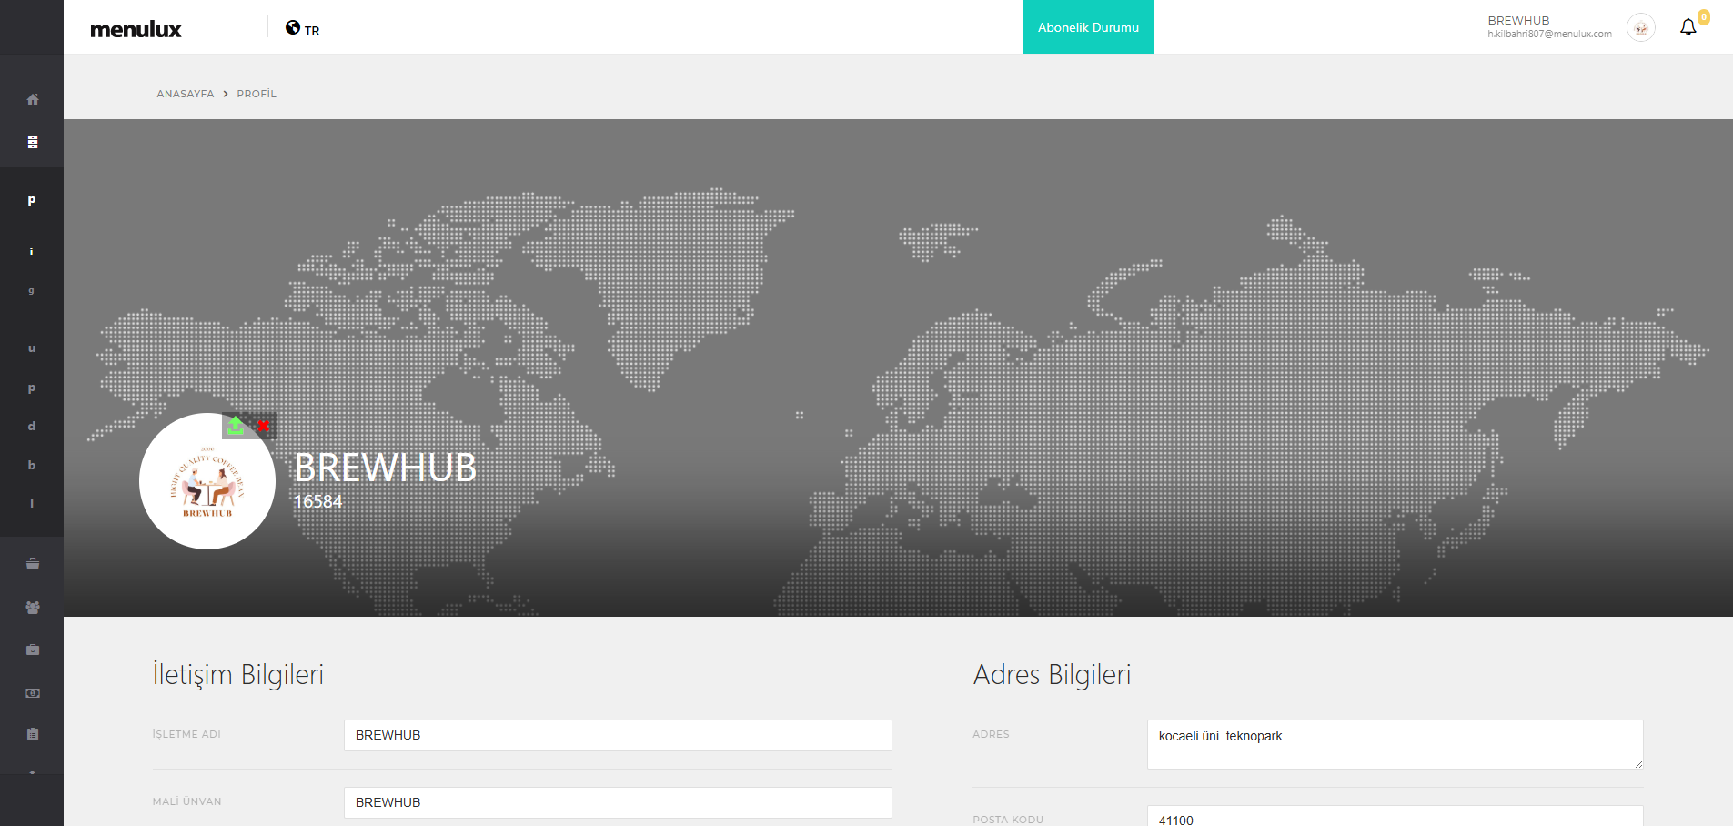1733x826 pixels.
Task: Remove the logo with the red X
Action: (263, 426)
